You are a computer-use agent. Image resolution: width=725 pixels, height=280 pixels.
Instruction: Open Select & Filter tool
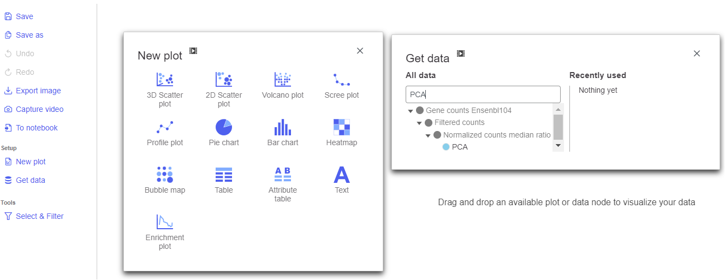[x=39, y=216]
